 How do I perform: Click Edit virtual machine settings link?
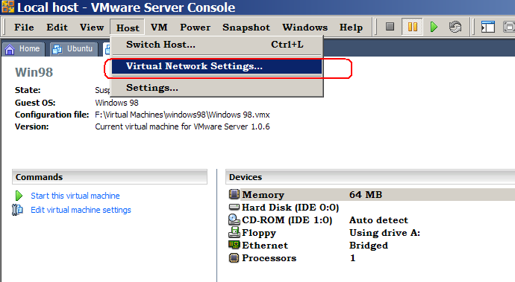81,210
